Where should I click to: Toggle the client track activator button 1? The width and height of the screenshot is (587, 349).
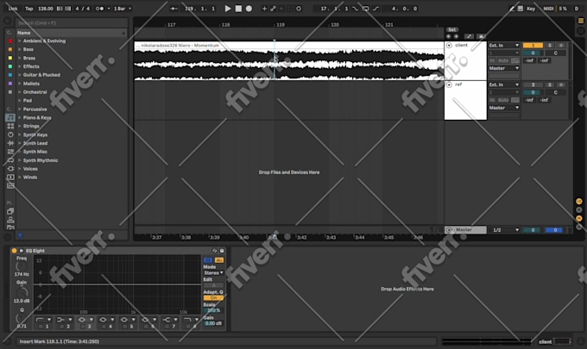pyautogui.click(x=533, y=45)
